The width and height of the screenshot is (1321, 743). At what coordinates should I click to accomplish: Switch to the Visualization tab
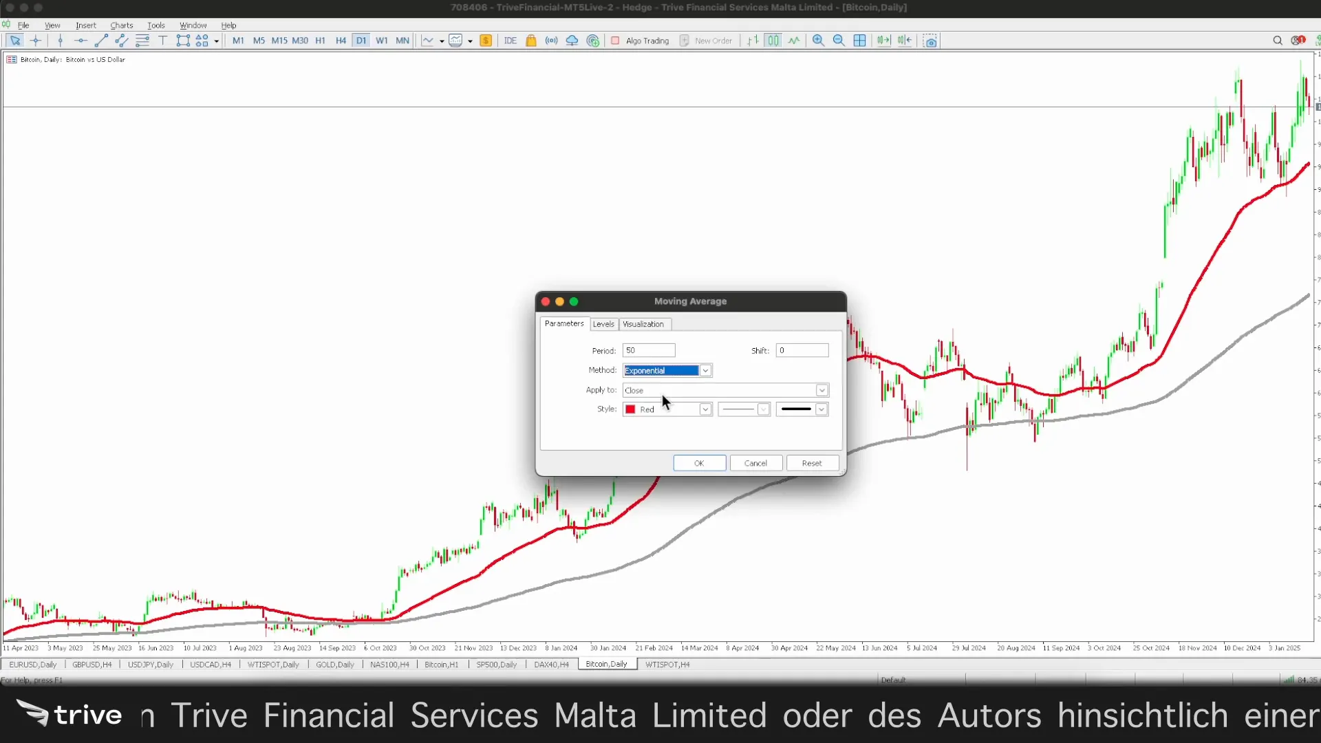[643, 324]
